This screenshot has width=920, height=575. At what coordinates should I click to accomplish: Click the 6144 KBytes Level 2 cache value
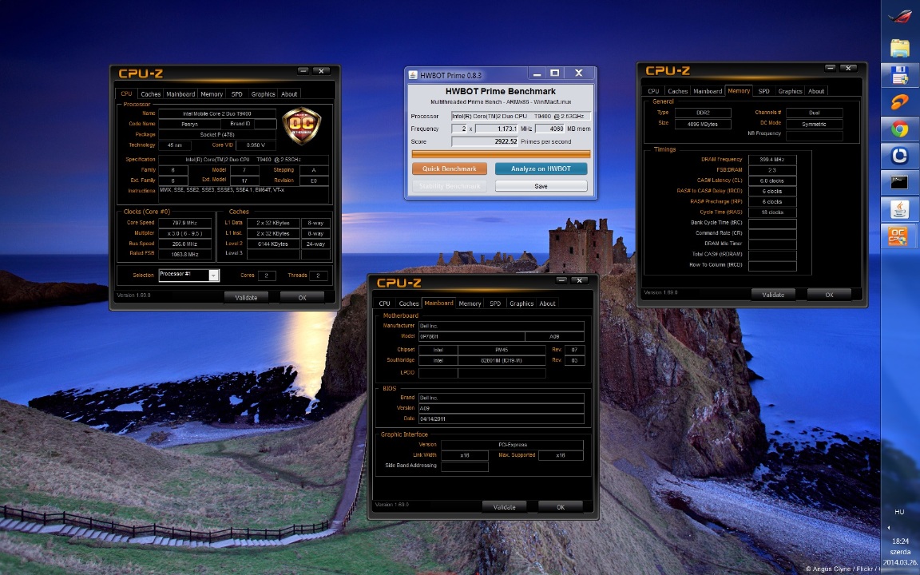point(273,244)
